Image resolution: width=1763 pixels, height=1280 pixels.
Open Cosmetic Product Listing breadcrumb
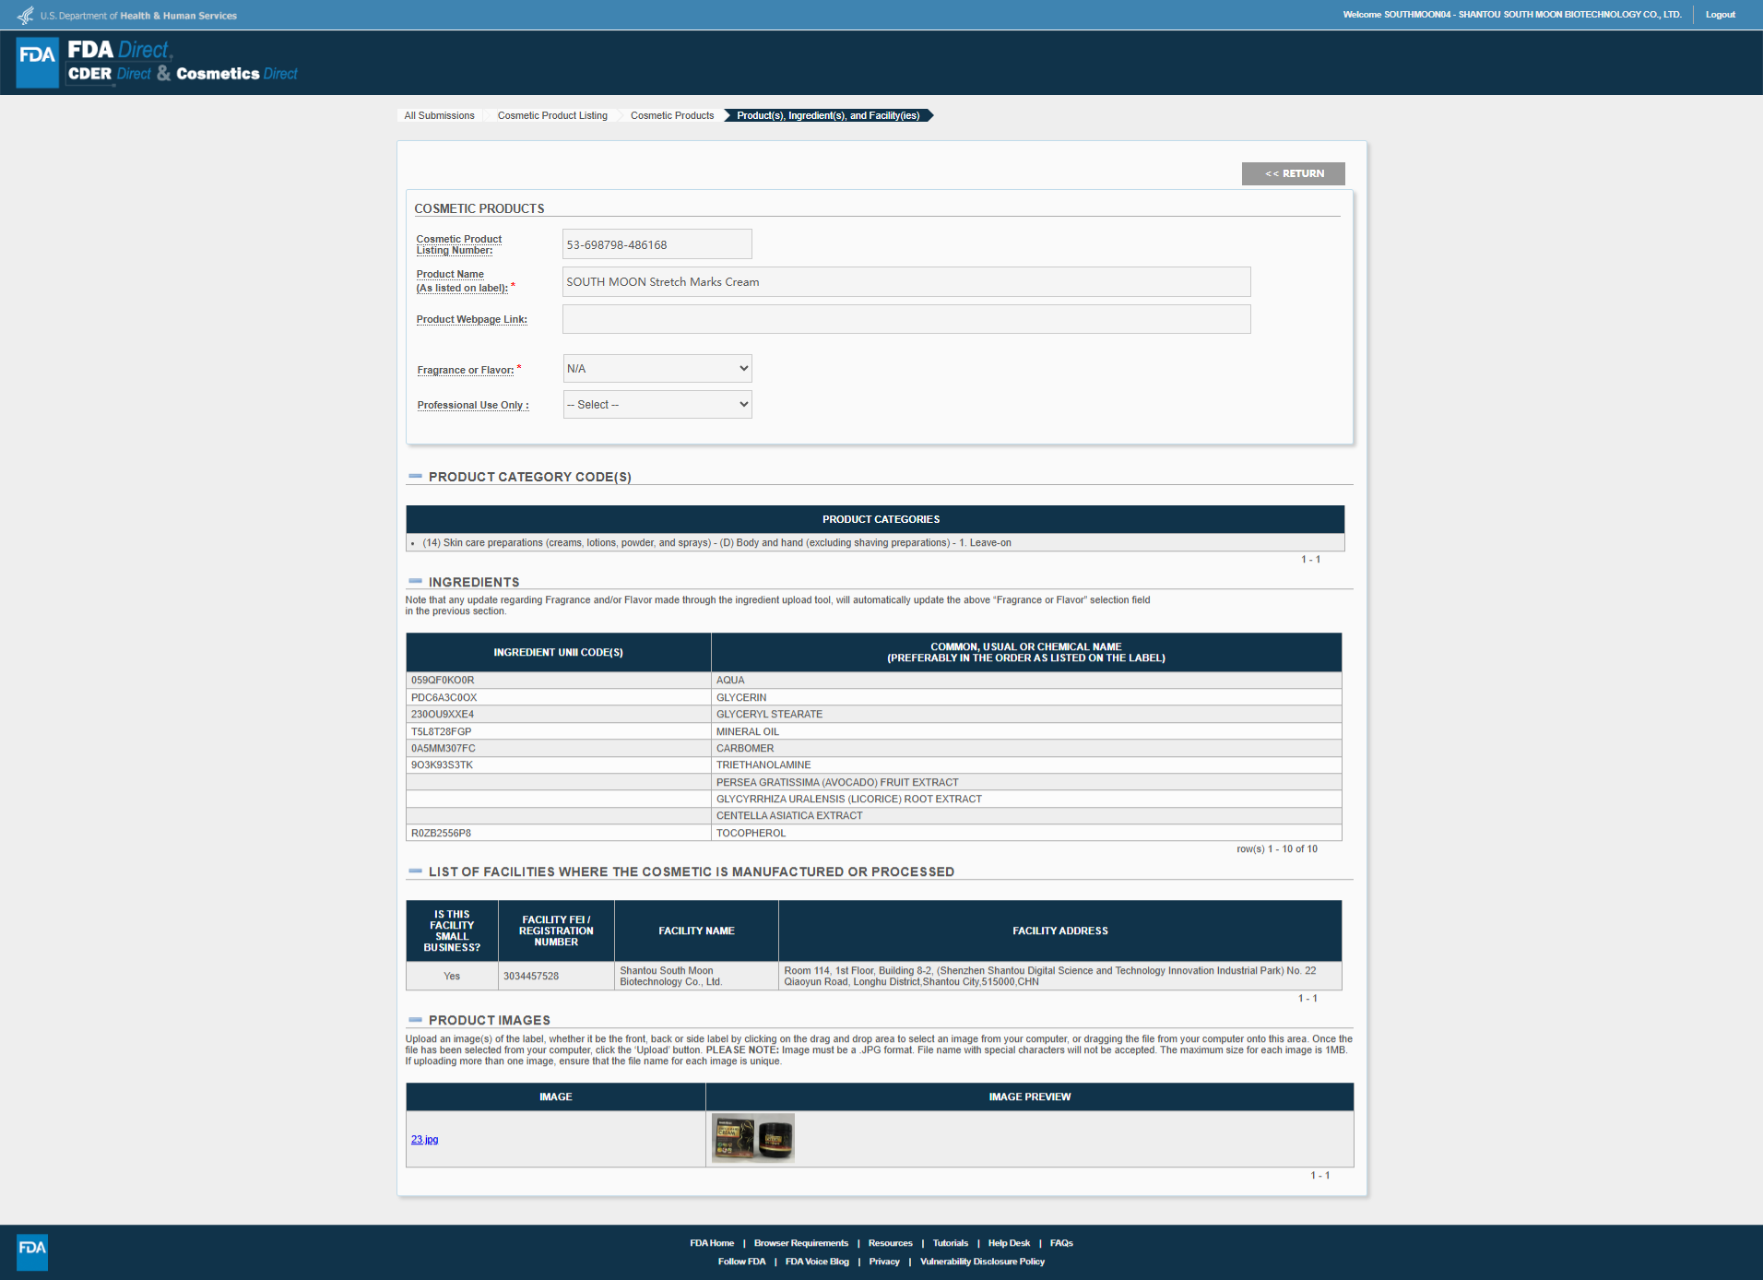[552, 115]
